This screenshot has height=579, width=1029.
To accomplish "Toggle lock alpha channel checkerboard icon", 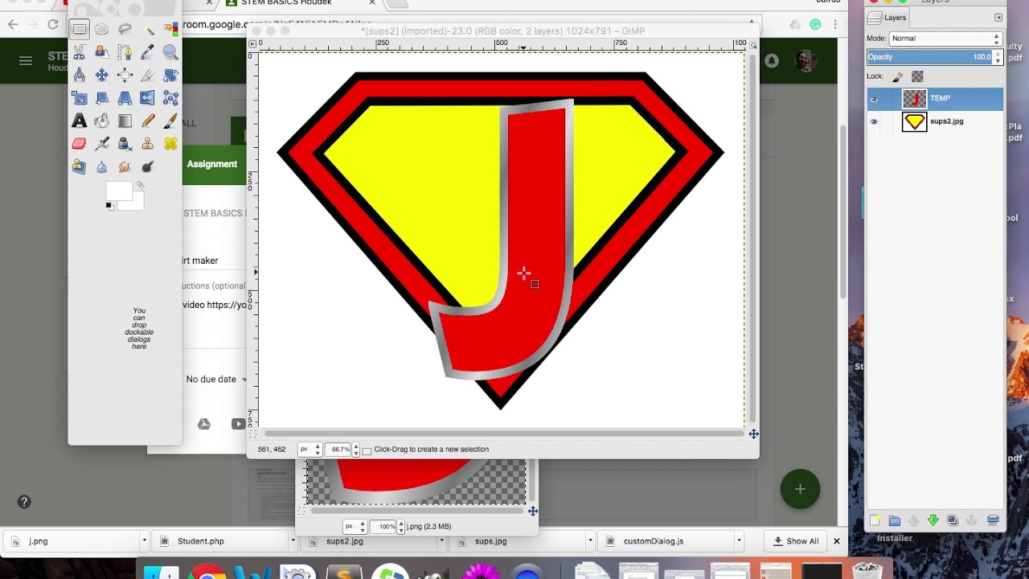I will click(917, 76).
